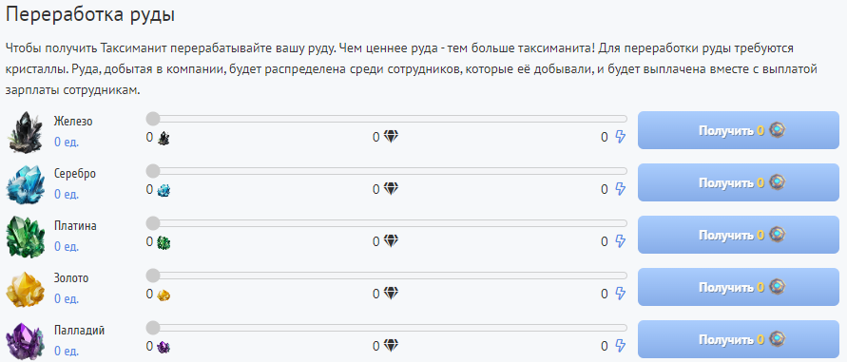The width and height of the screenshot is (847, 362).
Task: Click the yellow Gold ore crystal image
Action: pos(25,289)
